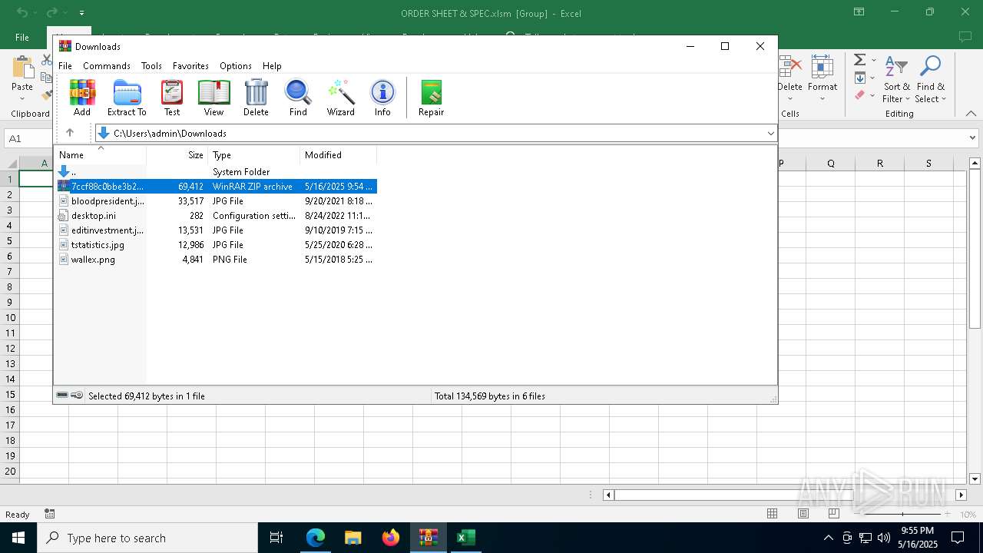The image size is (983, 553).
Task: Open Extract To in WinRAR toolbar
Action: coord(127,98)
